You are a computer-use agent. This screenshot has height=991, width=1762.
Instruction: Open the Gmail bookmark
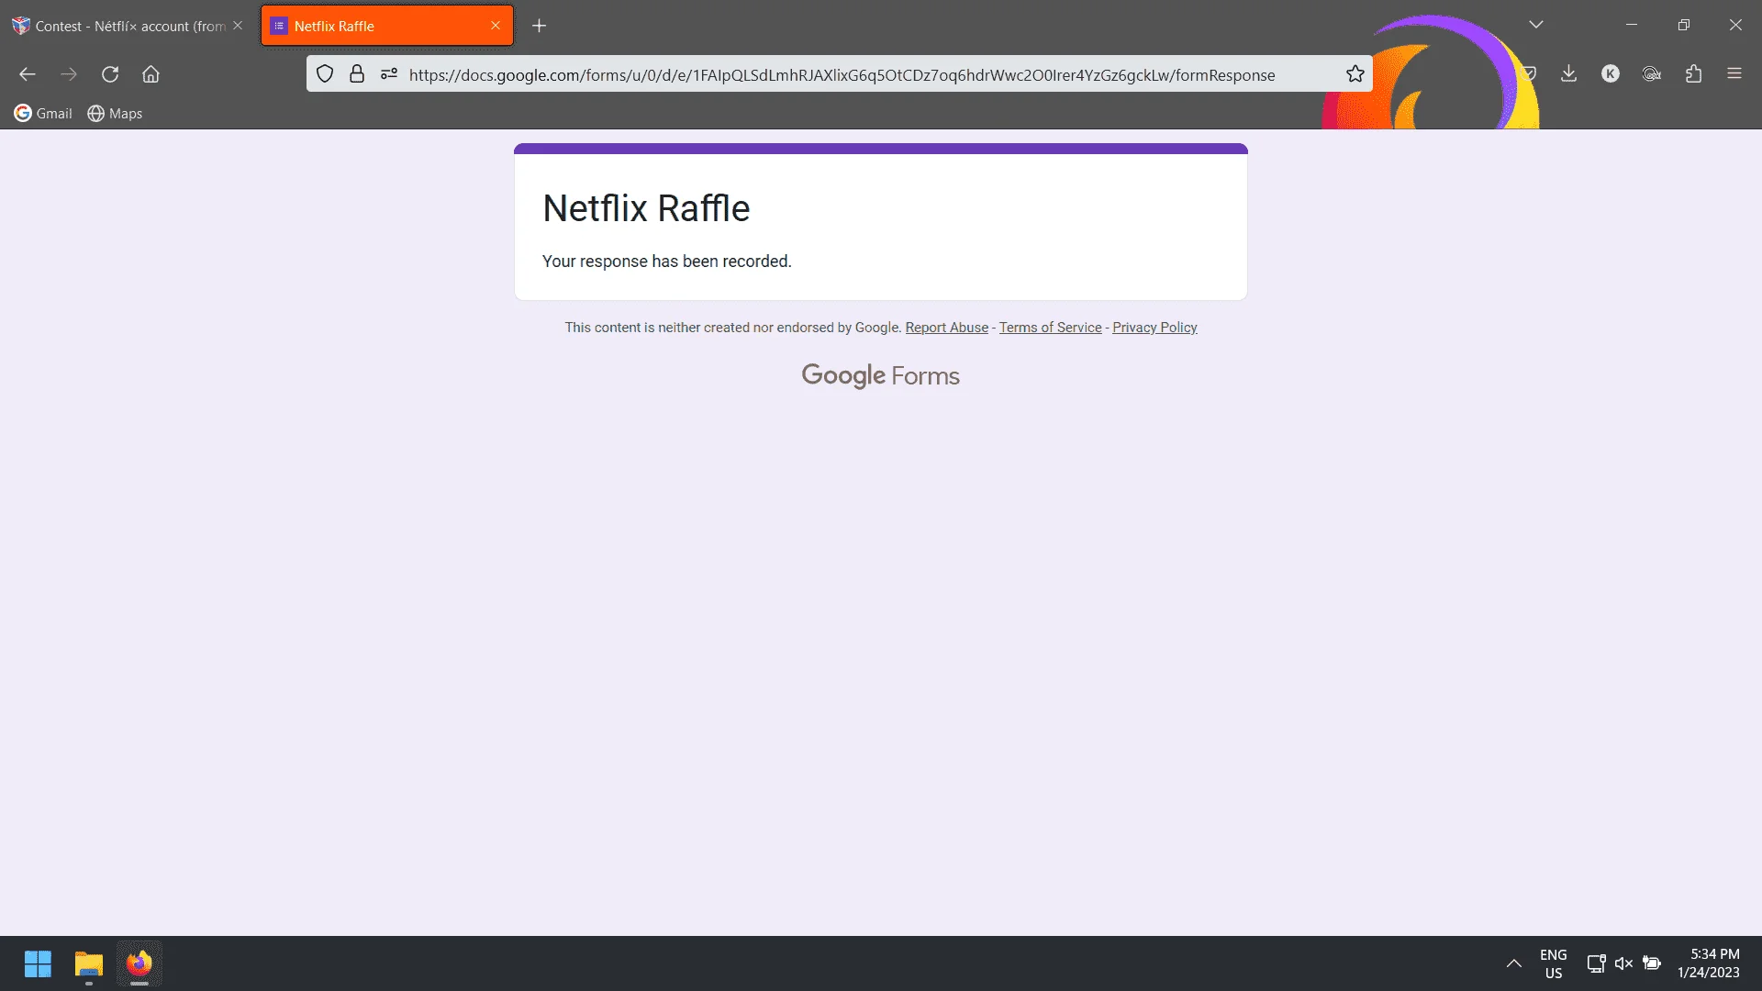click(x=43, y=114)
